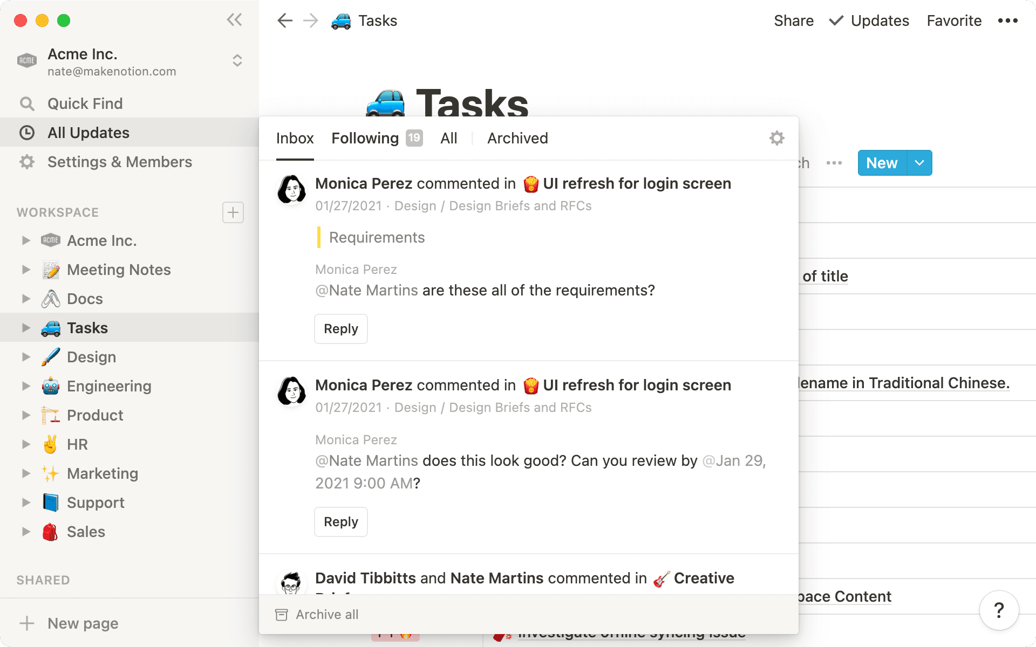This screenshot has height=647, width=1036.
Task: Switch to the Archived tab
Action: click(x=517, y=139)
